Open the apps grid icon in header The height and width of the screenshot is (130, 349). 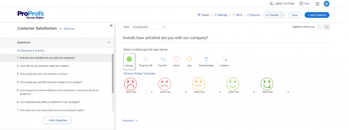(x=318, y=4)
